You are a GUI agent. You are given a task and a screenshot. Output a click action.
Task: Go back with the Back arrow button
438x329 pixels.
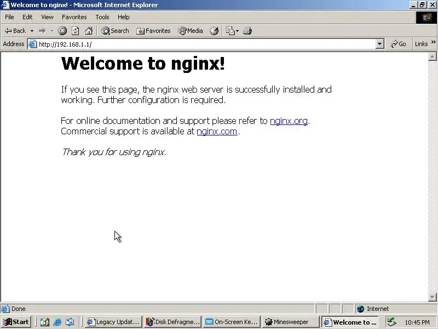[x=15, y=31]
